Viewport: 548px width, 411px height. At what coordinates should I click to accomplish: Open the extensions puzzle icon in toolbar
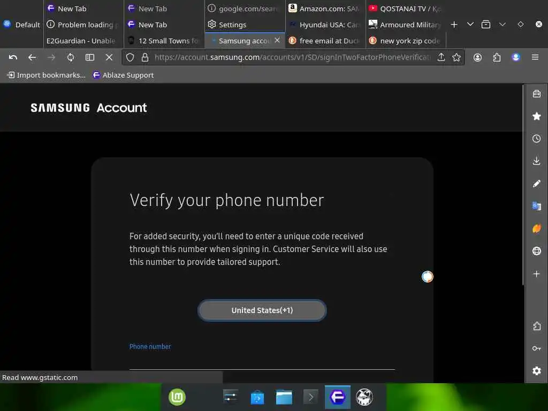tap(497, 57)
